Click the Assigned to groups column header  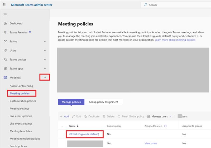192,126
